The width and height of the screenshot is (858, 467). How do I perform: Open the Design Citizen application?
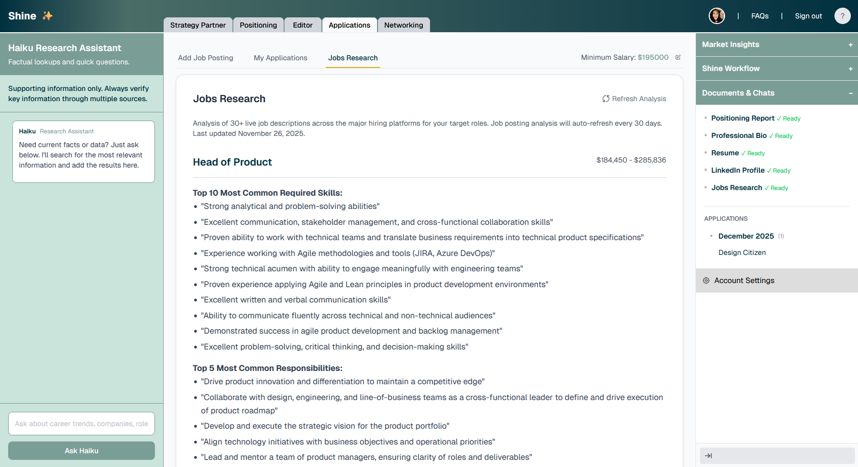[x=742, y=252]
